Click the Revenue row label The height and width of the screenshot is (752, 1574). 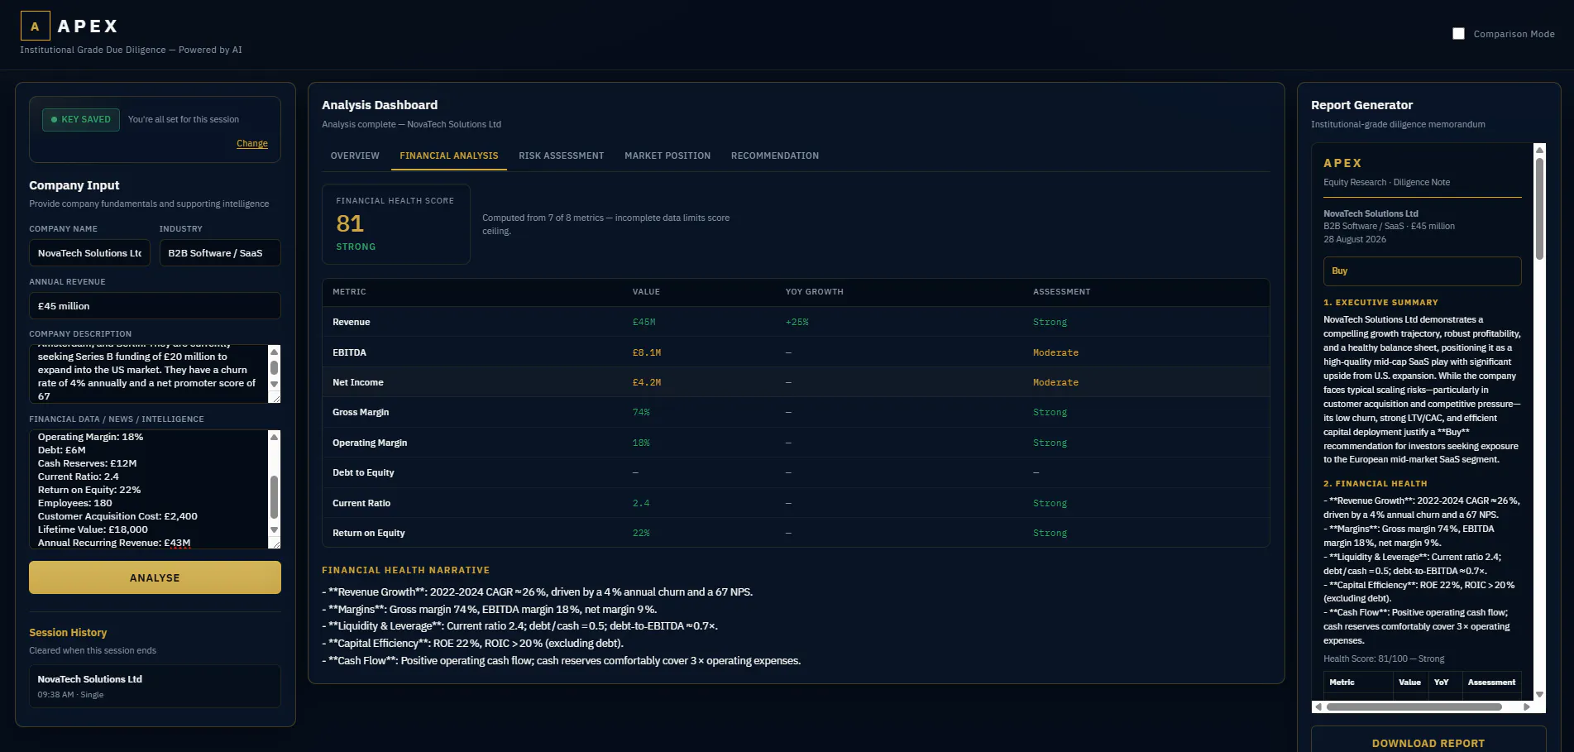click(x=352, y=322)
